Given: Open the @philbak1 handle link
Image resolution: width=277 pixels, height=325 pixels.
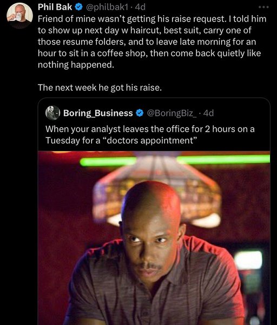Looking at the screenshot, I should point(107,7).
